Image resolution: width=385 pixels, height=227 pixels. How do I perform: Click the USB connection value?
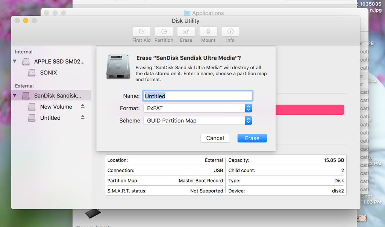218,171
